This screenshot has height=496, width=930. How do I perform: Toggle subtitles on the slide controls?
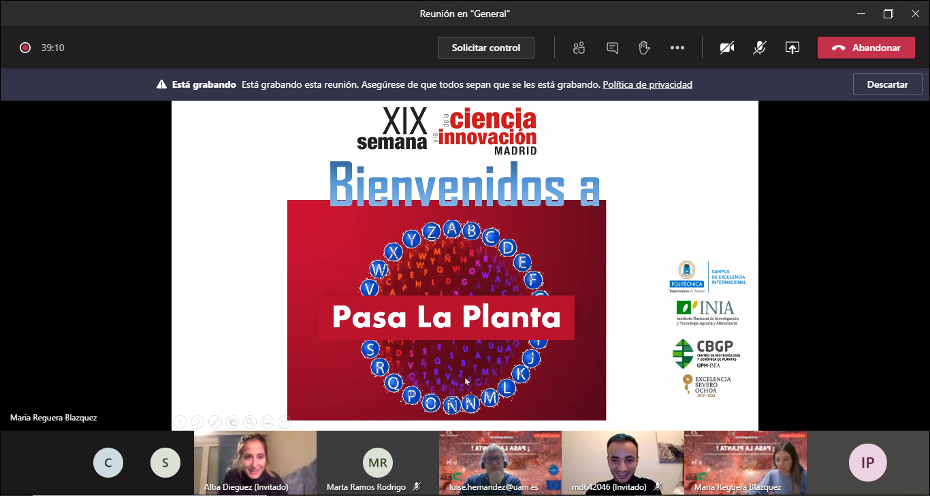[x=268, y=422]
